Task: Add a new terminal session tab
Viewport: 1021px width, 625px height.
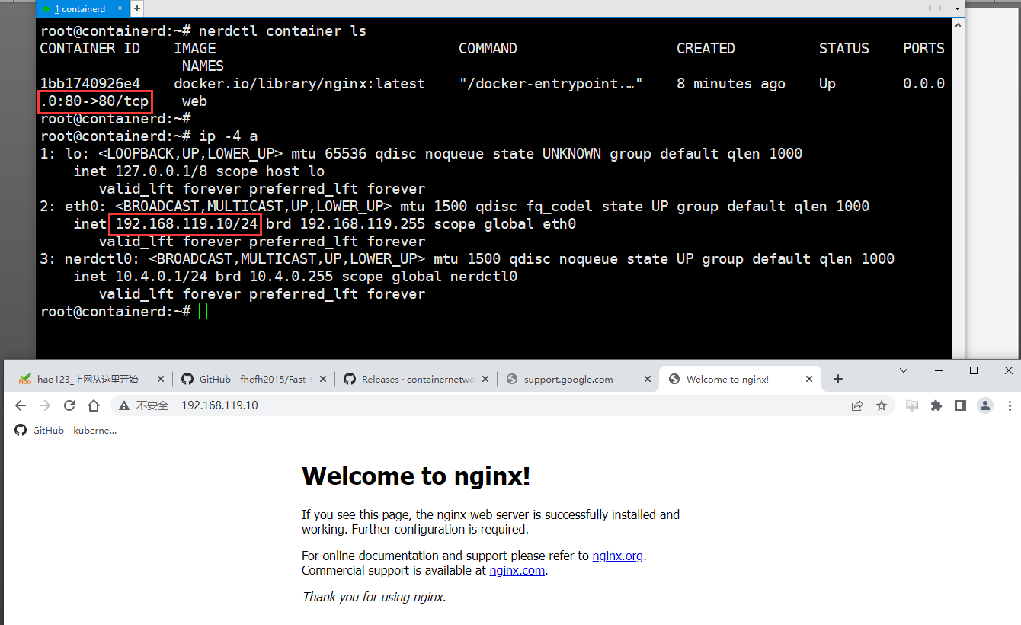Action: tap(137, 8)
